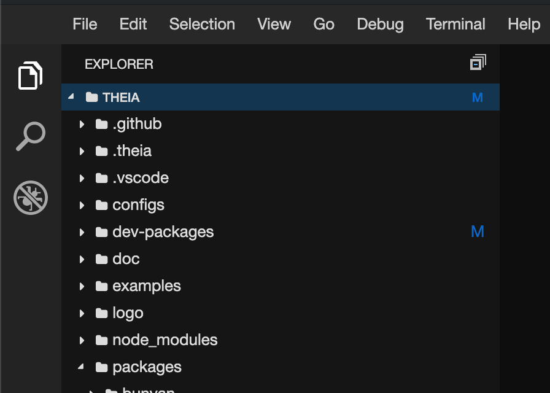Open the Go menu

(x=323, y=24)
